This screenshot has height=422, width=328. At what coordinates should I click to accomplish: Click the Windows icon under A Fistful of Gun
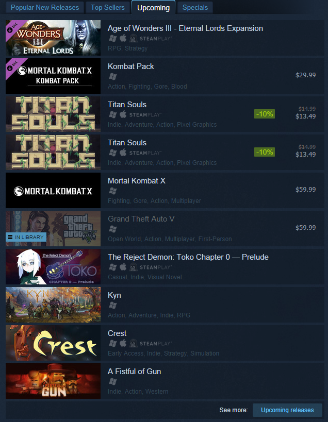point(113,382)
